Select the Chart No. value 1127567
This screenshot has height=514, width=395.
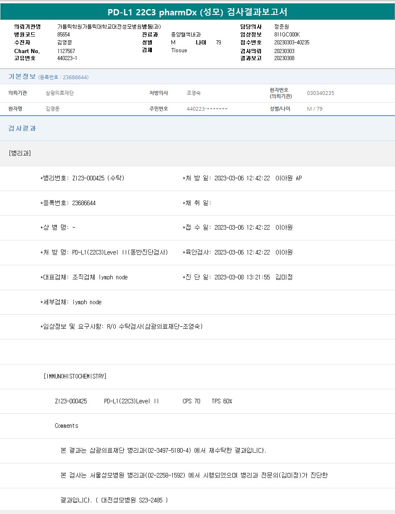(66, 51)
